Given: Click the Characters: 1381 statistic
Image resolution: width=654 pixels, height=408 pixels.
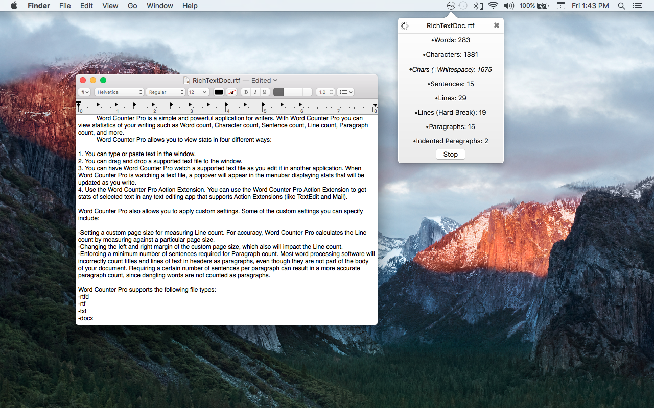Looking at the screenshot, I should tap(451, 54).
